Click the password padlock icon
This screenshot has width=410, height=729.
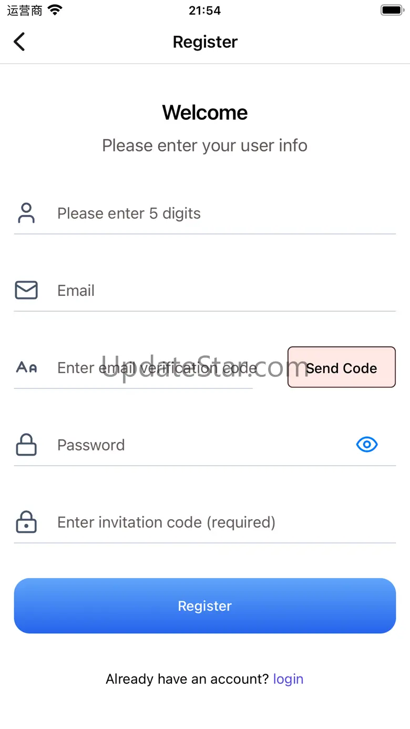tap(26, 445)
